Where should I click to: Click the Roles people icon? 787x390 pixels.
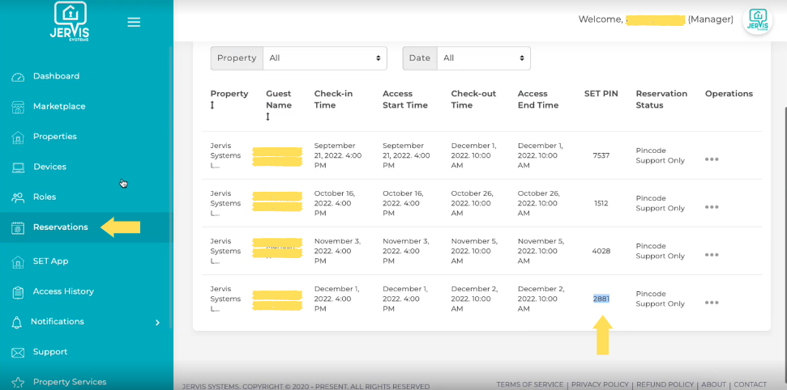click(x=18, y=197)
